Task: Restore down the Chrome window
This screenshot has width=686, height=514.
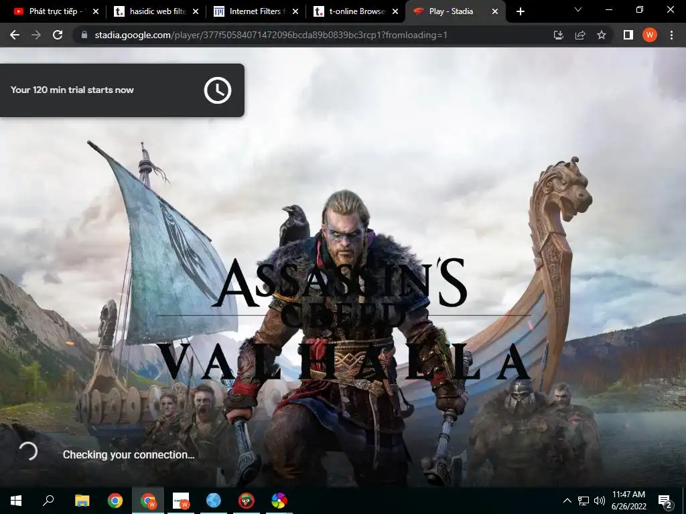Action: 640,9
